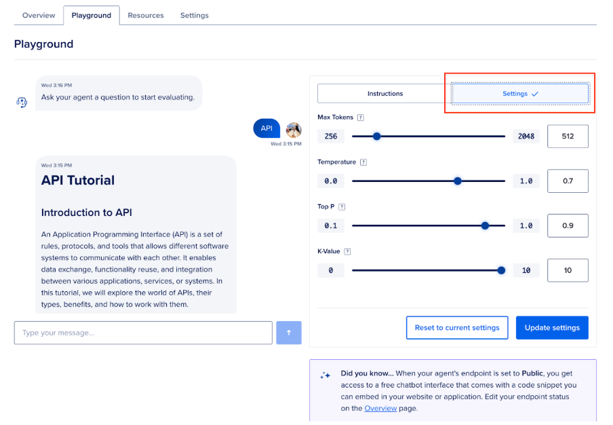Open the Top P help icon
The width and height of the screenshot is (613, 425).
(342, 206)
